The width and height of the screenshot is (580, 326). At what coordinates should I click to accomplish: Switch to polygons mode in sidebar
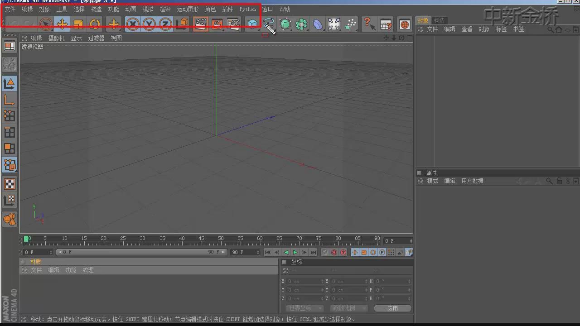coord(9,149)
